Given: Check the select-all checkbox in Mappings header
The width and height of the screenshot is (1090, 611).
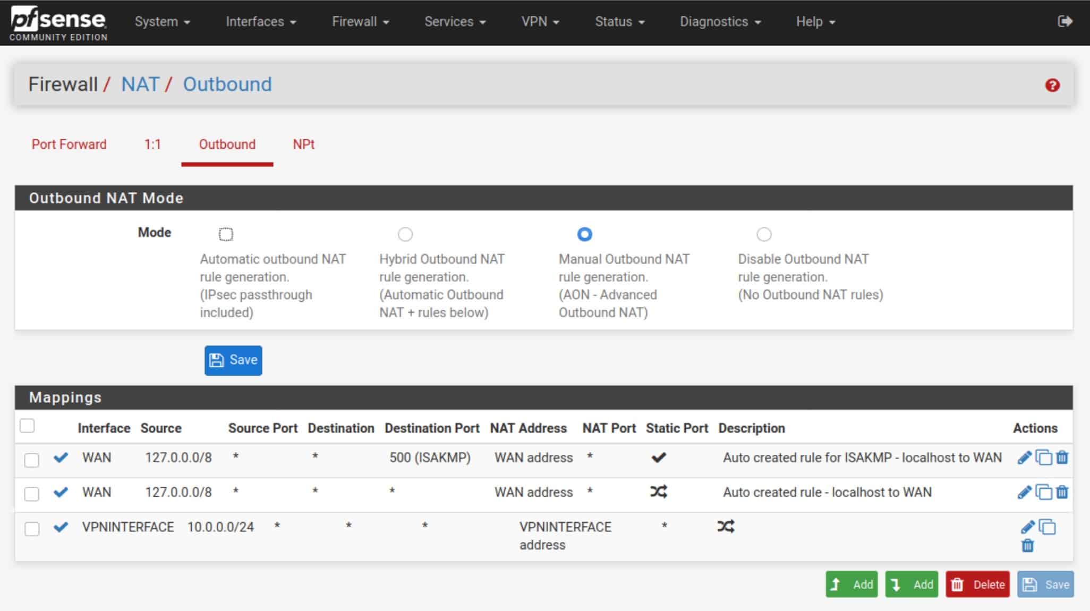Looking at the screenshot, I should (27, 426).
